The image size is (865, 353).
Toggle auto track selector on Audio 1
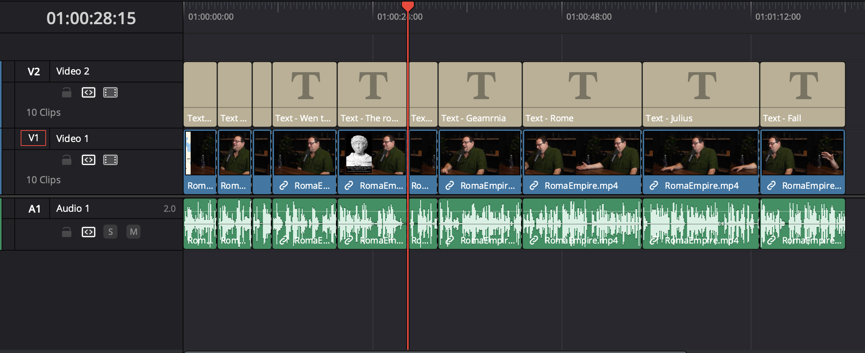[89, 232]
